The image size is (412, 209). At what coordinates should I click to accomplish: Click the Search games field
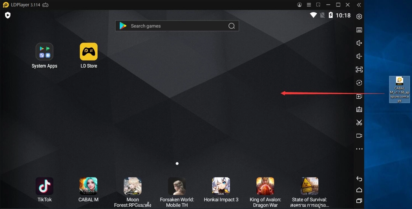point(177,26)
